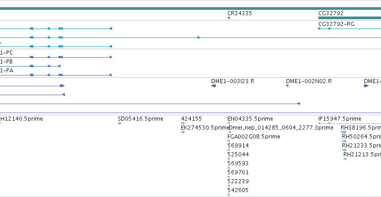Click the RH38196.5prime EST glyph

click(x=343, y=132)
